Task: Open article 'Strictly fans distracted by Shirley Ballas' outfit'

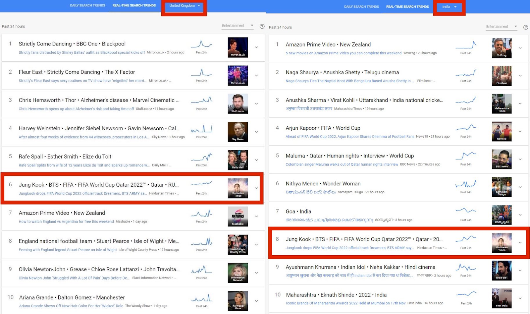Action: [82, 52]
